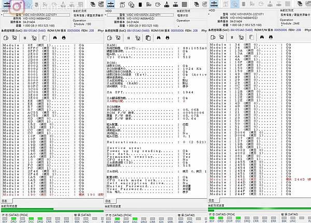Click the Master Password line in middle window
311x223 pixels.
[149, 186]
